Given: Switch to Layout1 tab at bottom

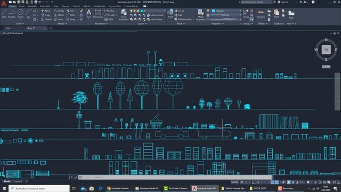Looking at the screenshot, I should (18, 181).
